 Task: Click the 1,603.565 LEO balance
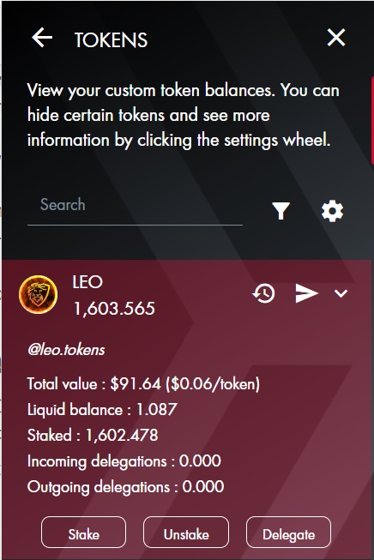click(x=114, y=309)
